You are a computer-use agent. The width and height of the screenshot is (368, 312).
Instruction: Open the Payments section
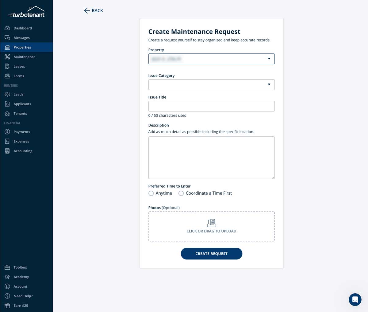[22, 131]
